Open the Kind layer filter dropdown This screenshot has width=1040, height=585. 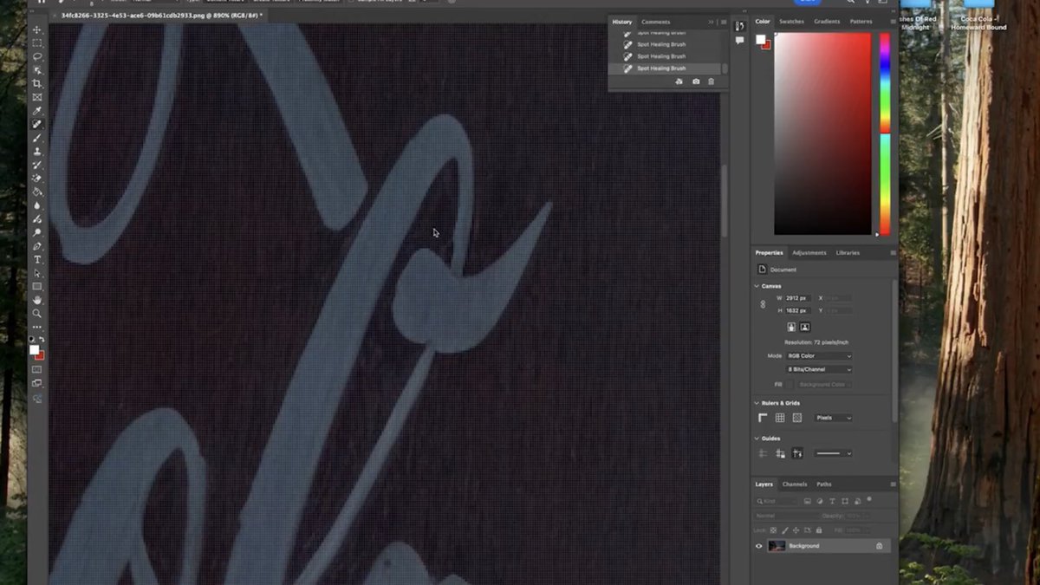coord(777,501)
